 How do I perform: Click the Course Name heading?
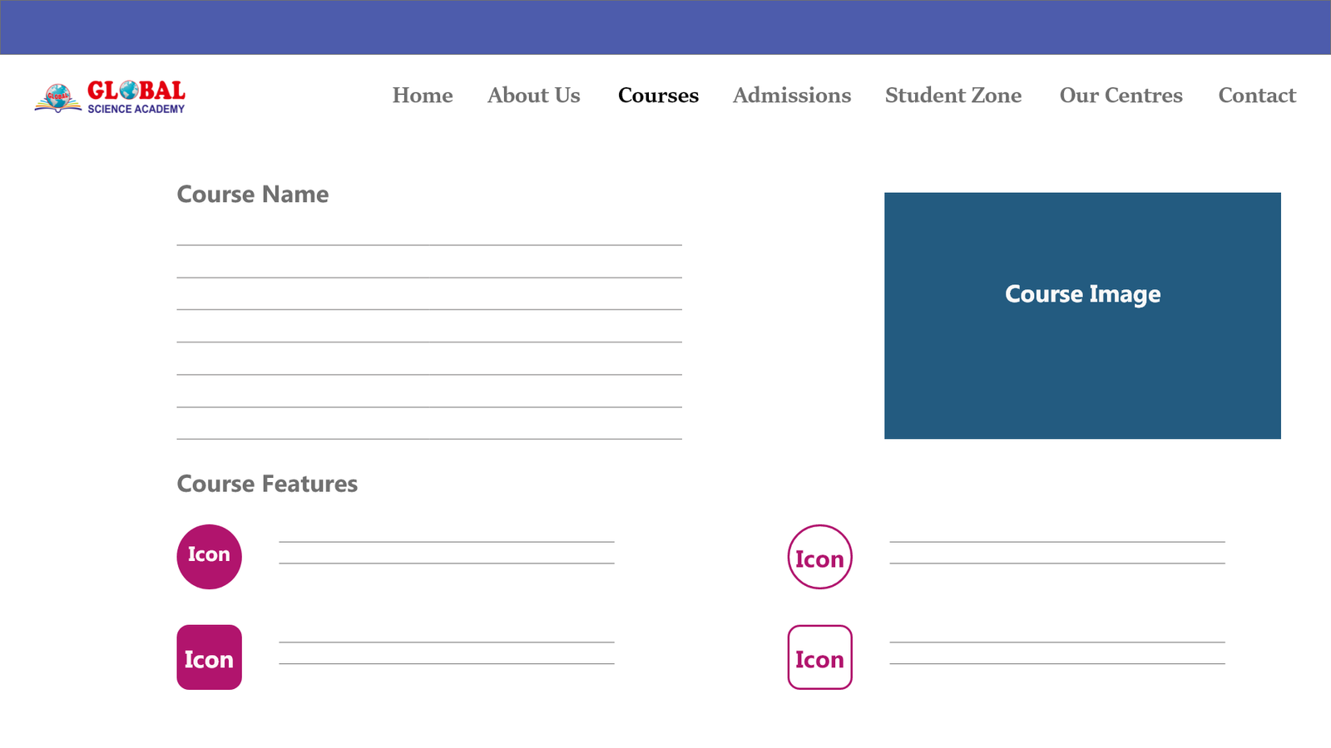(253, 194)
